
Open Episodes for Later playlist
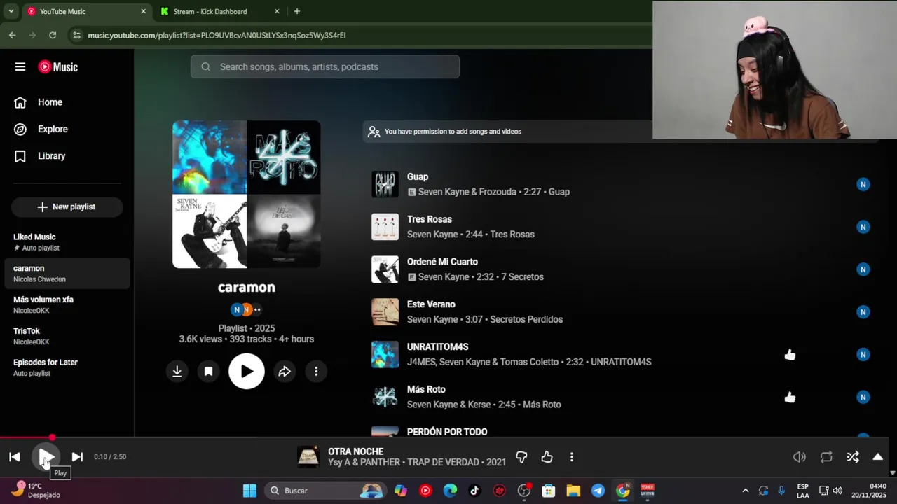coord(67,367)
